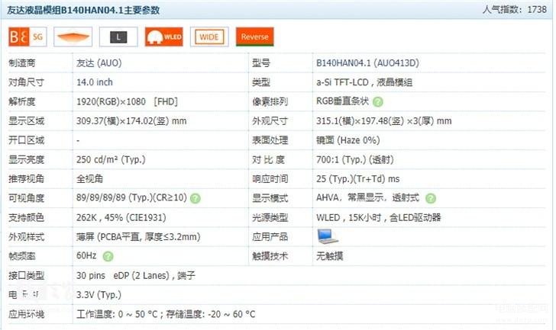This screenshot has width=556, height=330.
Task: Click the title 友达液晶模组B140HAN04.1主要参数
Action: pos(83,10)
